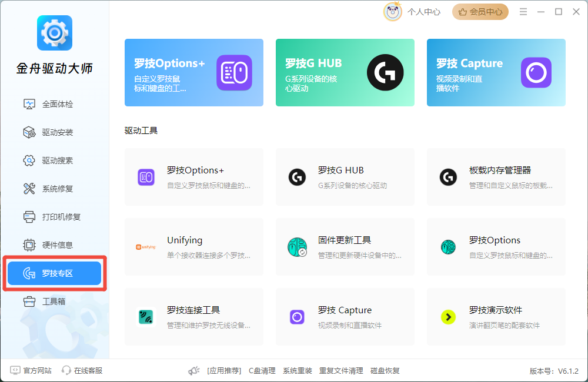Open 磁盘恢复 recommended app
Screen dimensions: 588x382
385,371
